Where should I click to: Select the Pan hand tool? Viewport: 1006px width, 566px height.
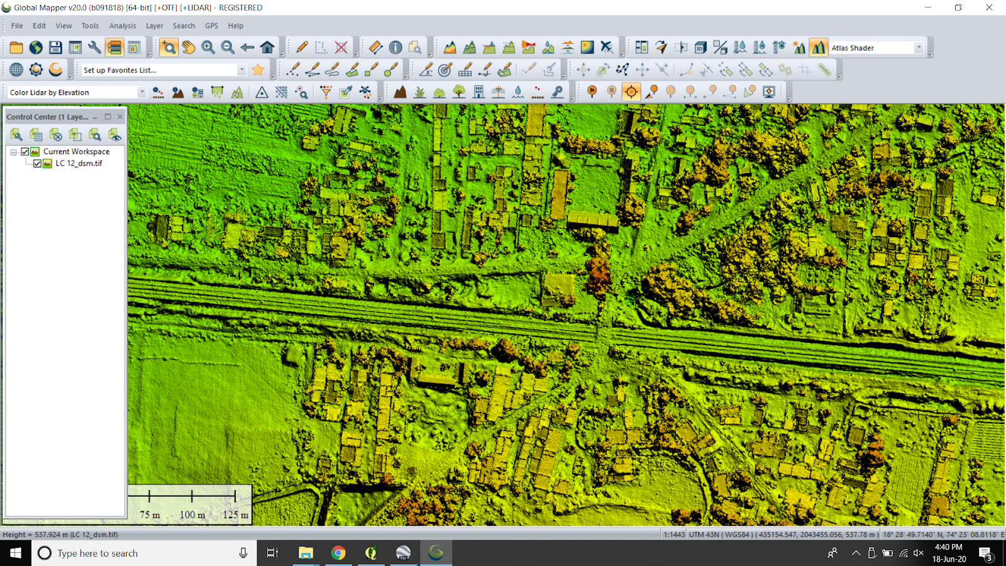[189, 48]
